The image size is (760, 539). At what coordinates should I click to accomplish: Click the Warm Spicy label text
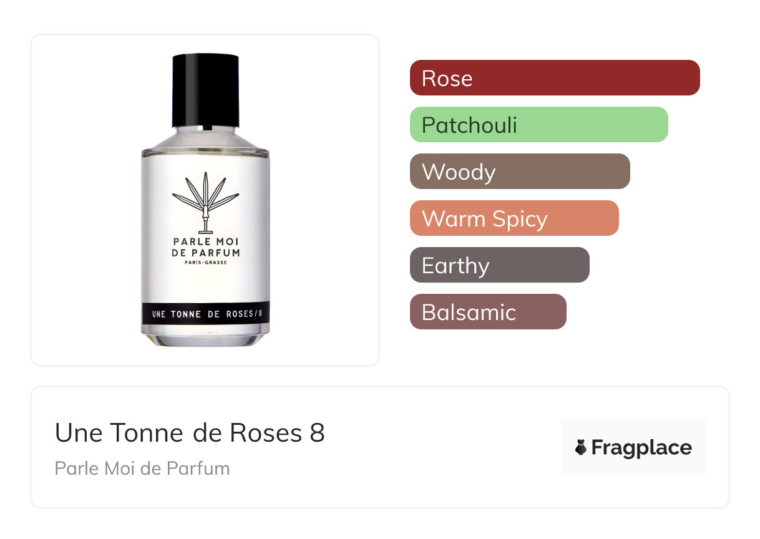[x=484, y=219]
